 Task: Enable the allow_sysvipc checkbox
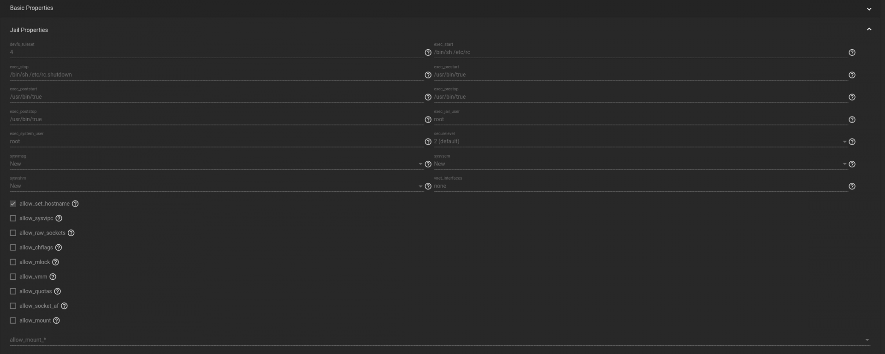pos(13,218)
